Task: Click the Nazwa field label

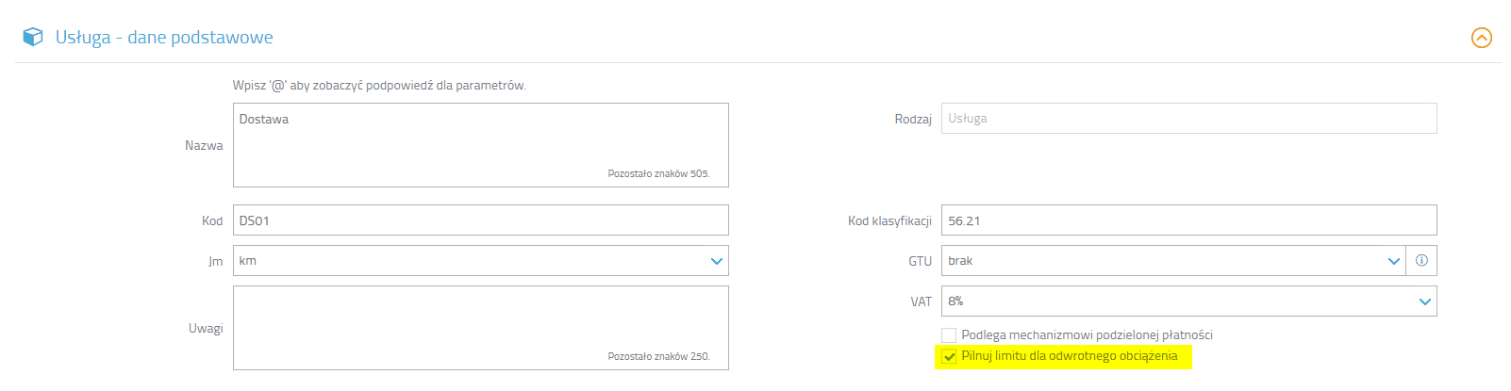Action: click(204, 145)
